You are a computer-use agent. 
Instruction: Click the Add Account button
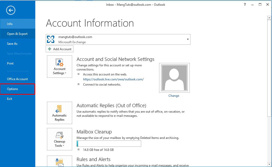tap(59, 49)
